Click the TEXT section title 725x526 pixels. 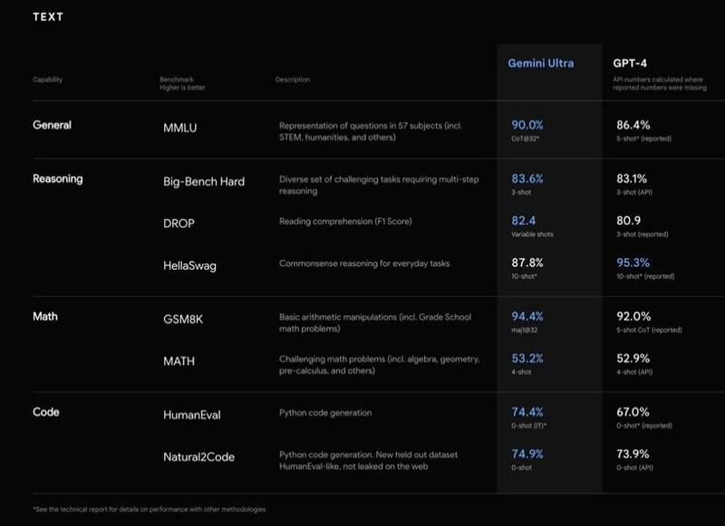pos(47,16)
